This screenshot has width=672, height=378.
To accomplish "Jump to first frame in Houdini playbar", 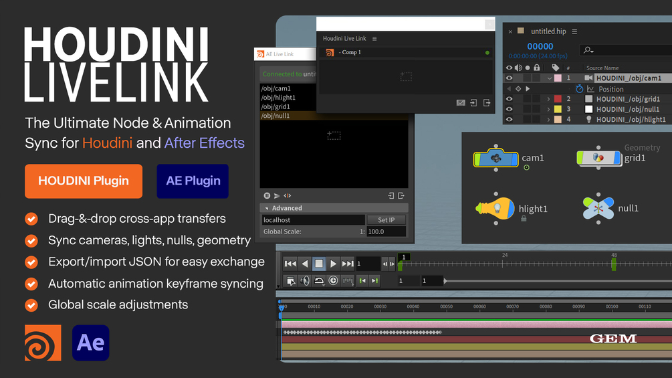I will 290,264.
